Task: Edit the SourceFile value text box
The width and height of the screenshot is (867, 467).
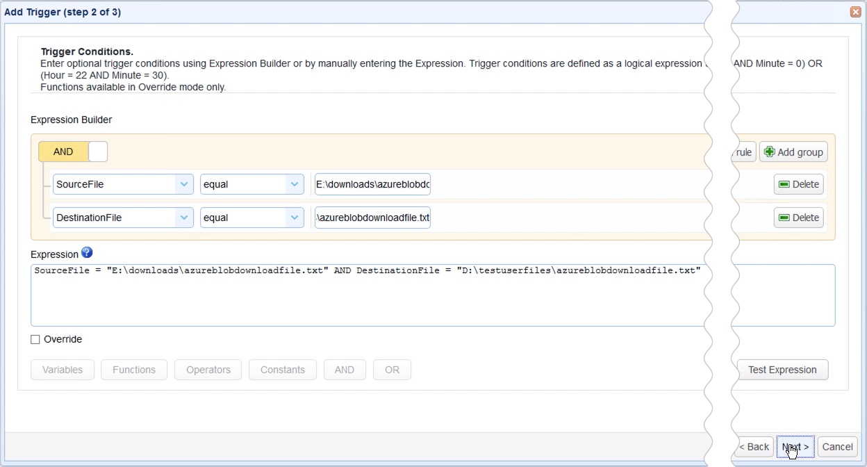Action: [x=372, y=184]
